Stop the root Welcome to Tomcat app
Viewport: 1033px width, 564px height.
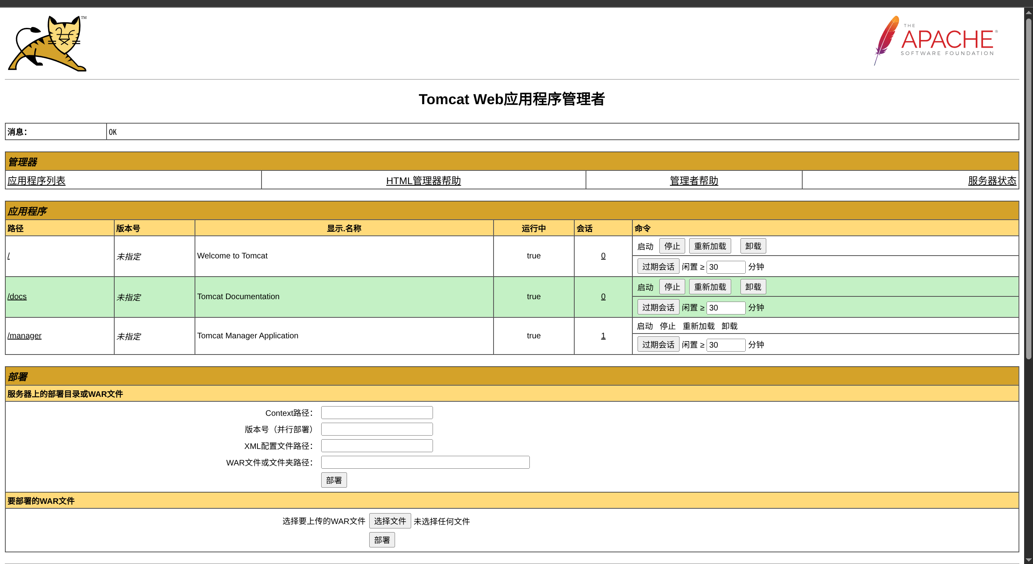(672, 246)
